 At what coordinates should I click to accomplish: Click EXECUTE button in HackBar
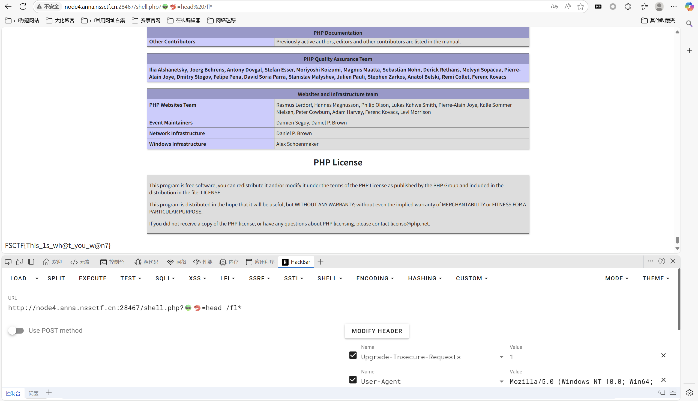point(93,278)
